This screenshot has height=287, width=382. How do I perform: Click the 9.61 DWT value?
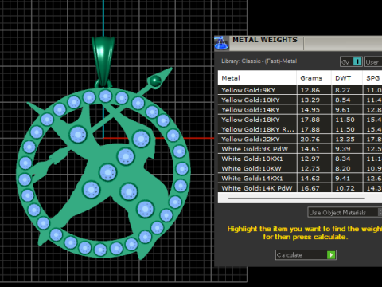342,110
